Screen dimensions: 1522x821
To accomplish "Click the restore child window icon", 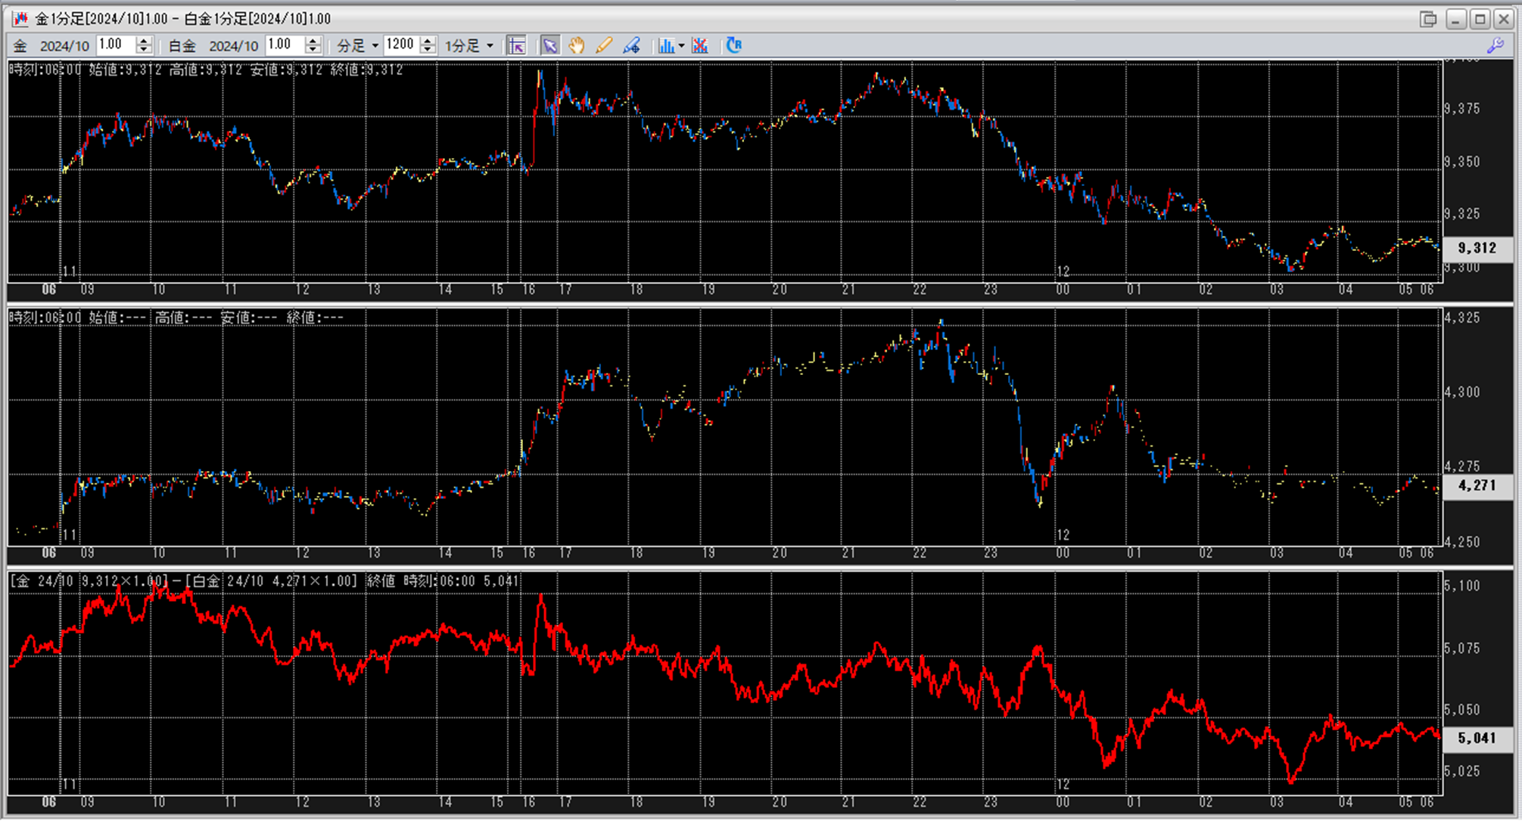I will [1427, 19].
